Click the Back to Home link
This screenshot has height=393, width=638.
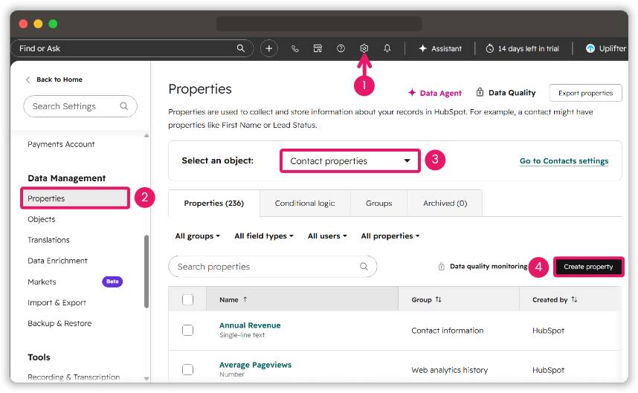pos(59,79)
